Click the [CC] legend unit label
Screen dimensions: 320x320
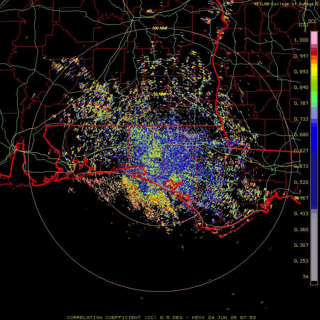pyautogui.click(x=304, y=25)
